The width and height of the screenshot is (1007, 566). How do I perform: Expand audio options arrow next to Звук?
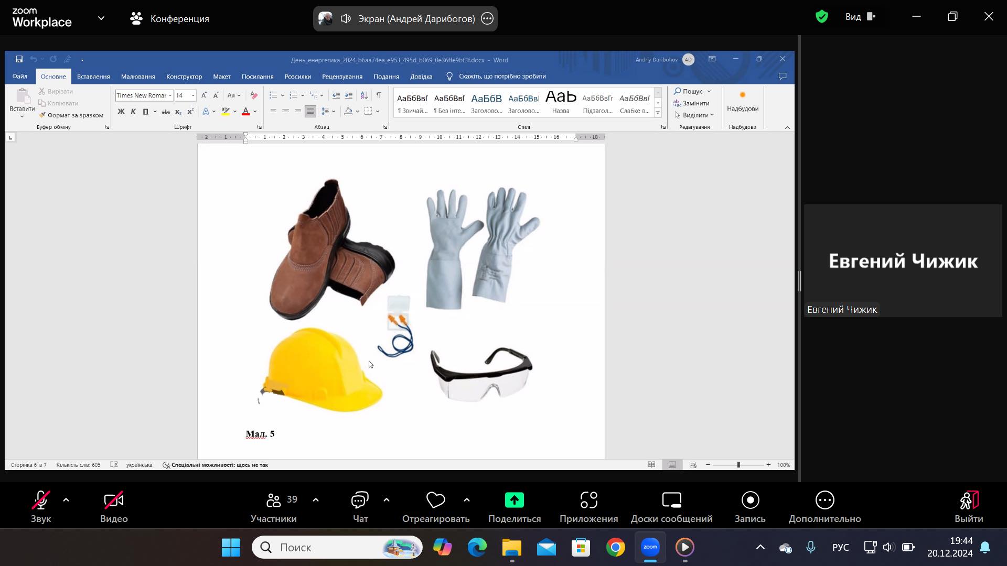click(x=66, y=500)
